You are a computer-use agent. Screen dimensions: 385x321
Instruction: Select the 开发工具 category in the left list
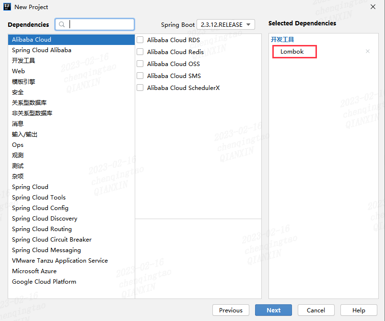pyautogui.click(x=71, y=61)
